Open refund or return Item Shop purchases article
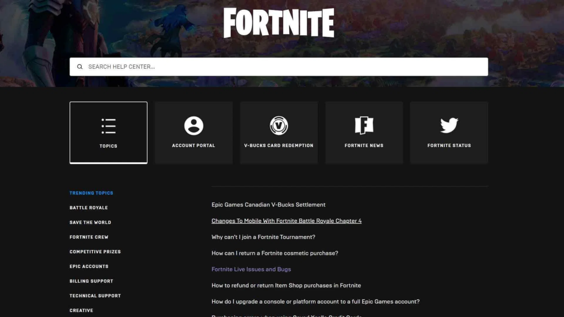 click(286, 286)
